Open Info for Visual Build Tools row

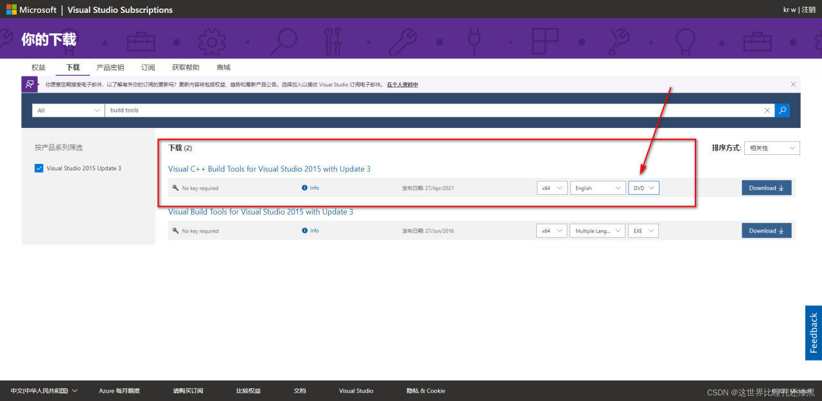(310, 230)
